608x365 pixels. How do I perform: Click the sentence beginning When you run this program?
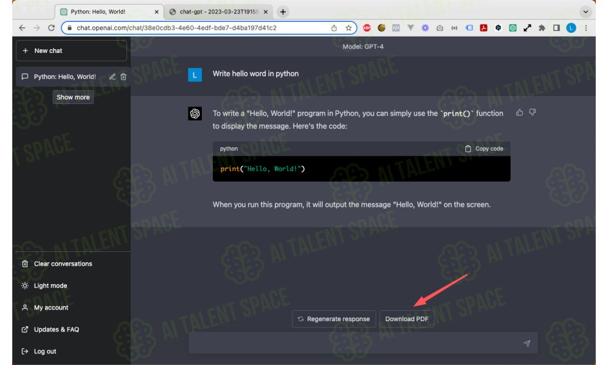coord(351,204)
